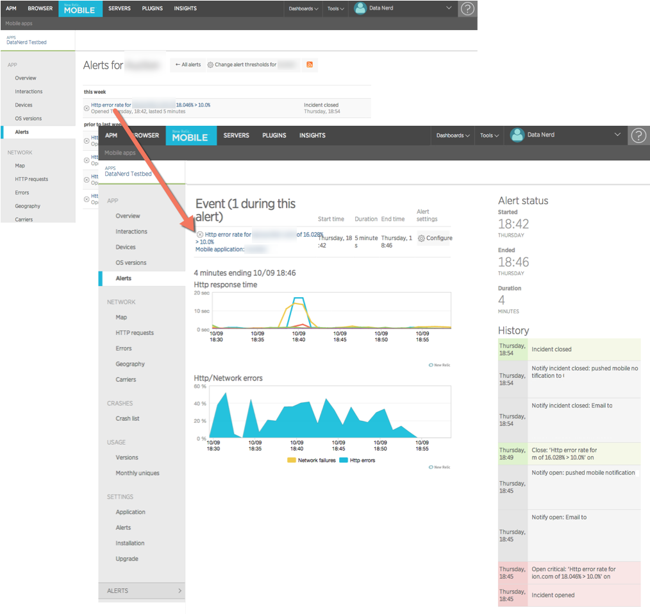Image resolution: width=650 pixels, height=614 pixels.
Task: Click Change alert thresholds for button
Action: pos(253,65)
